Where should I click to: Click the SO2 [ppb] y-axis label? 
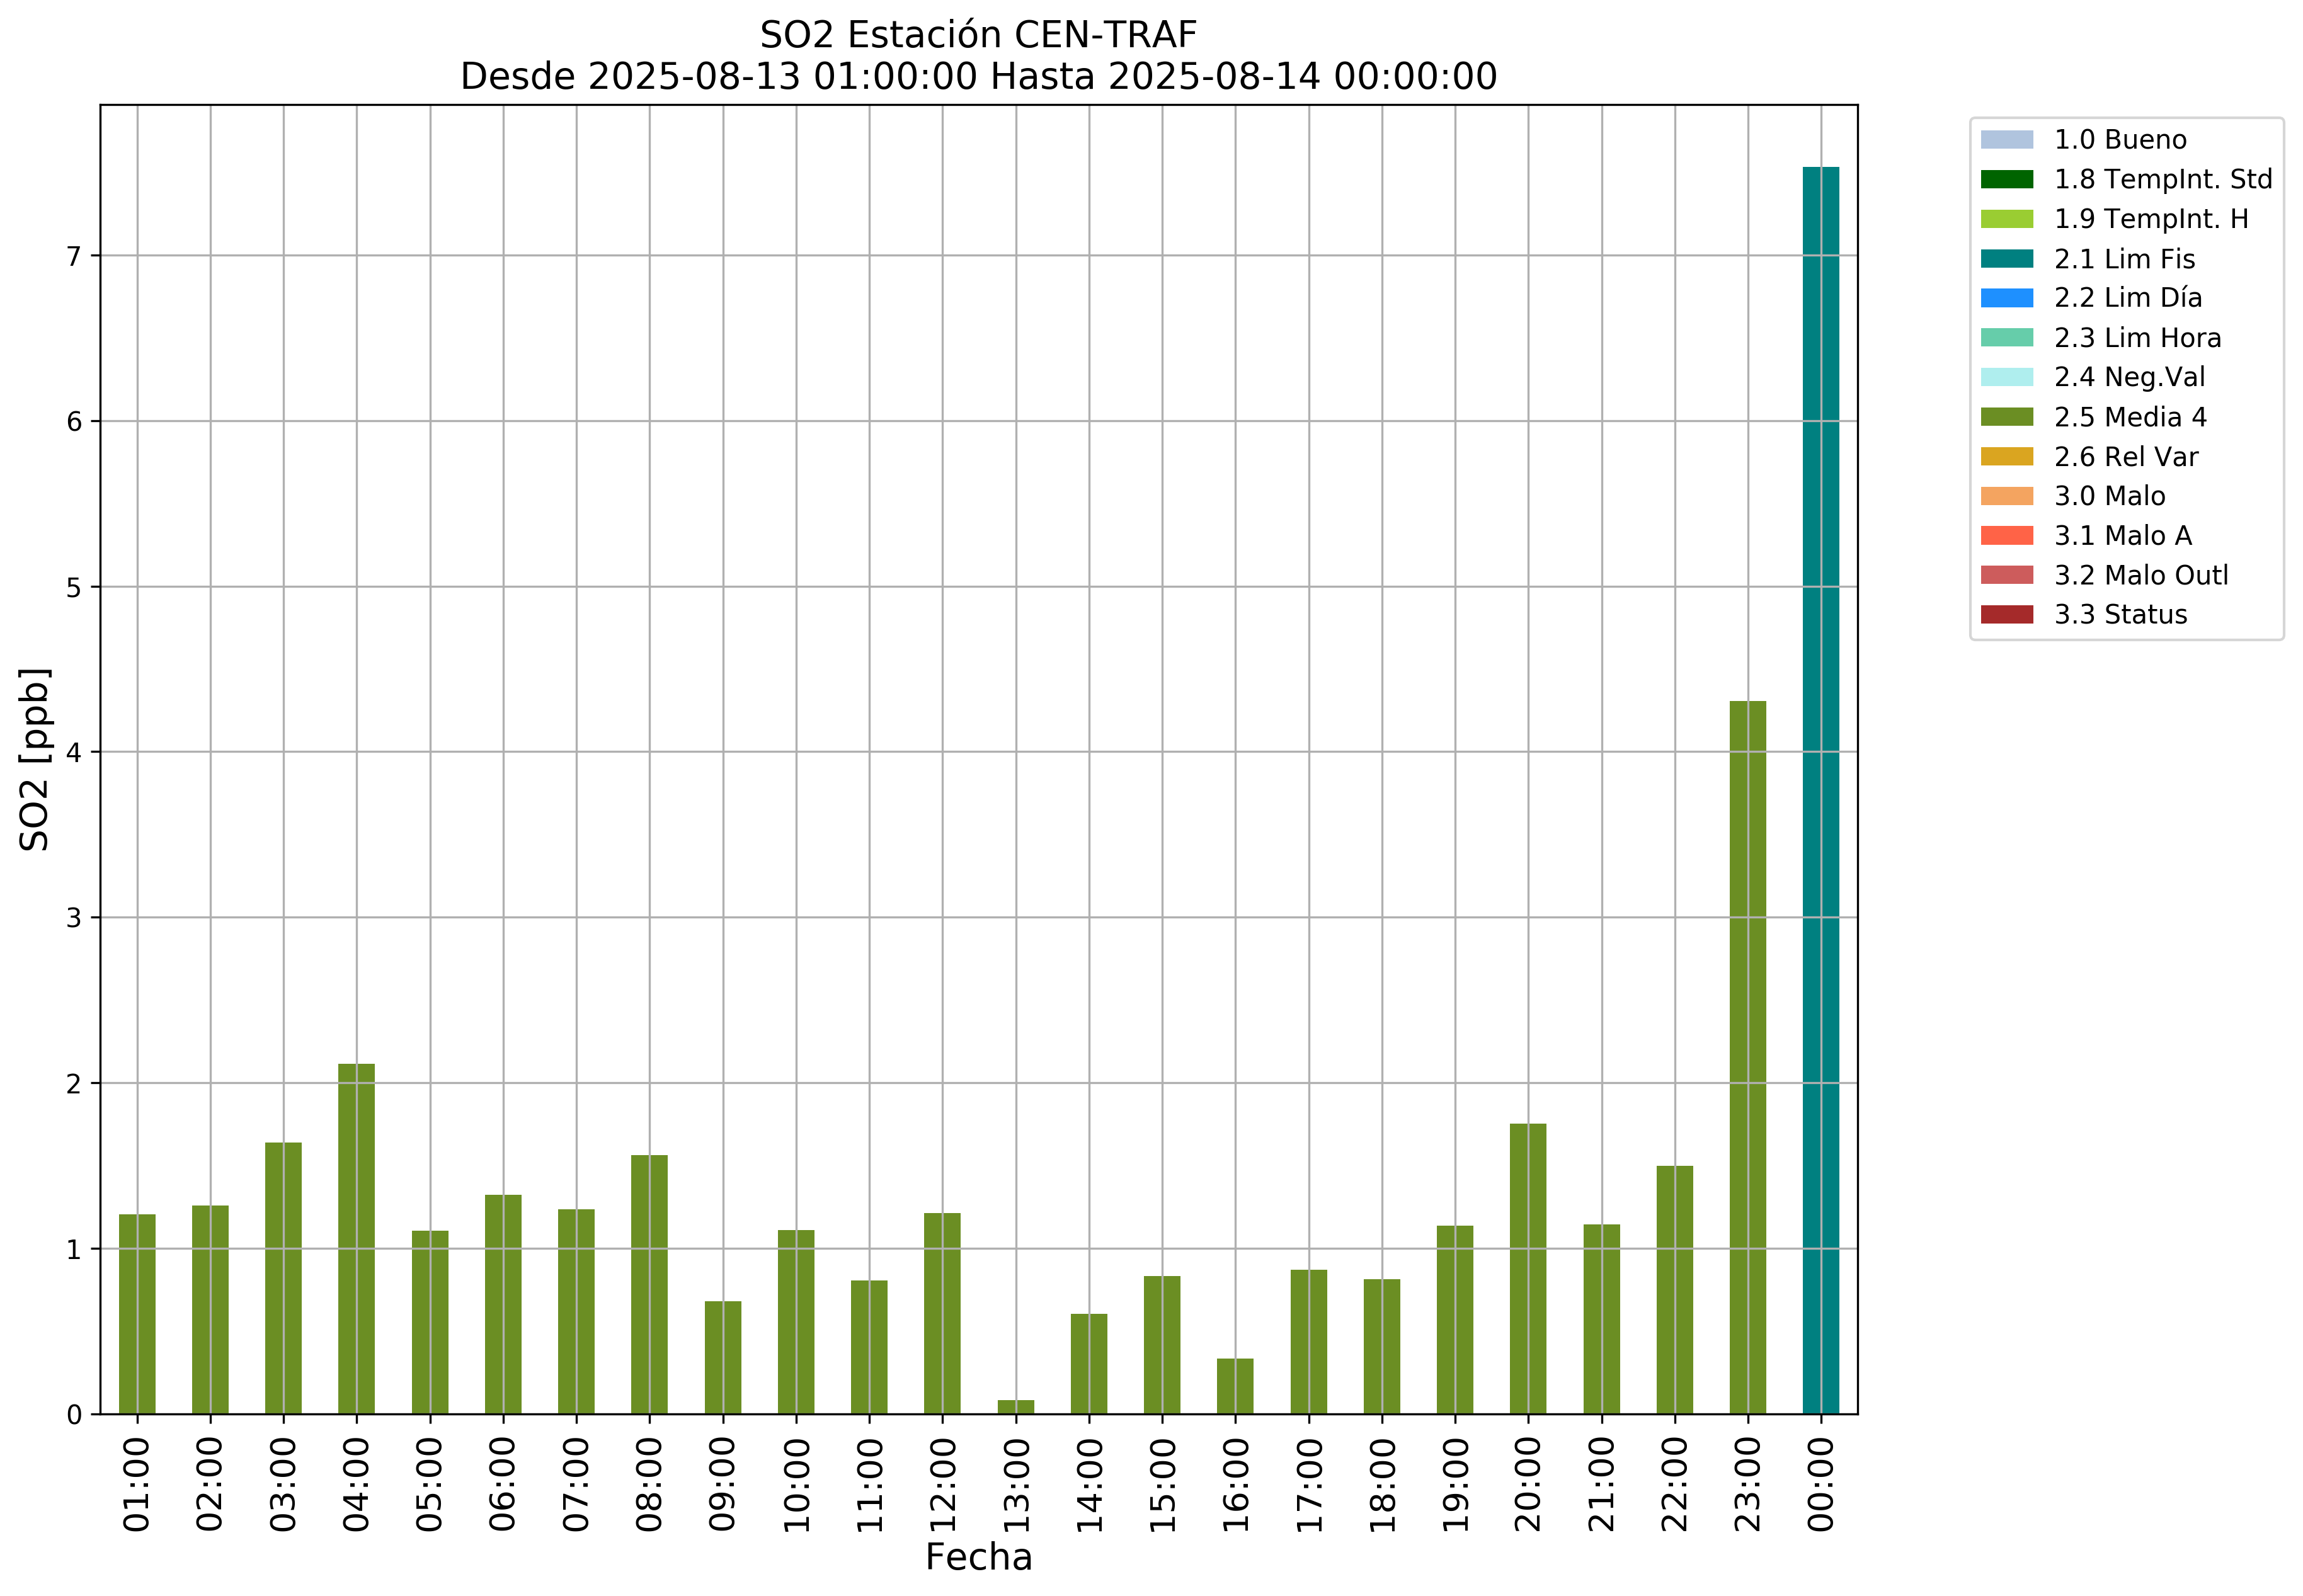click(x=35, y=759)
